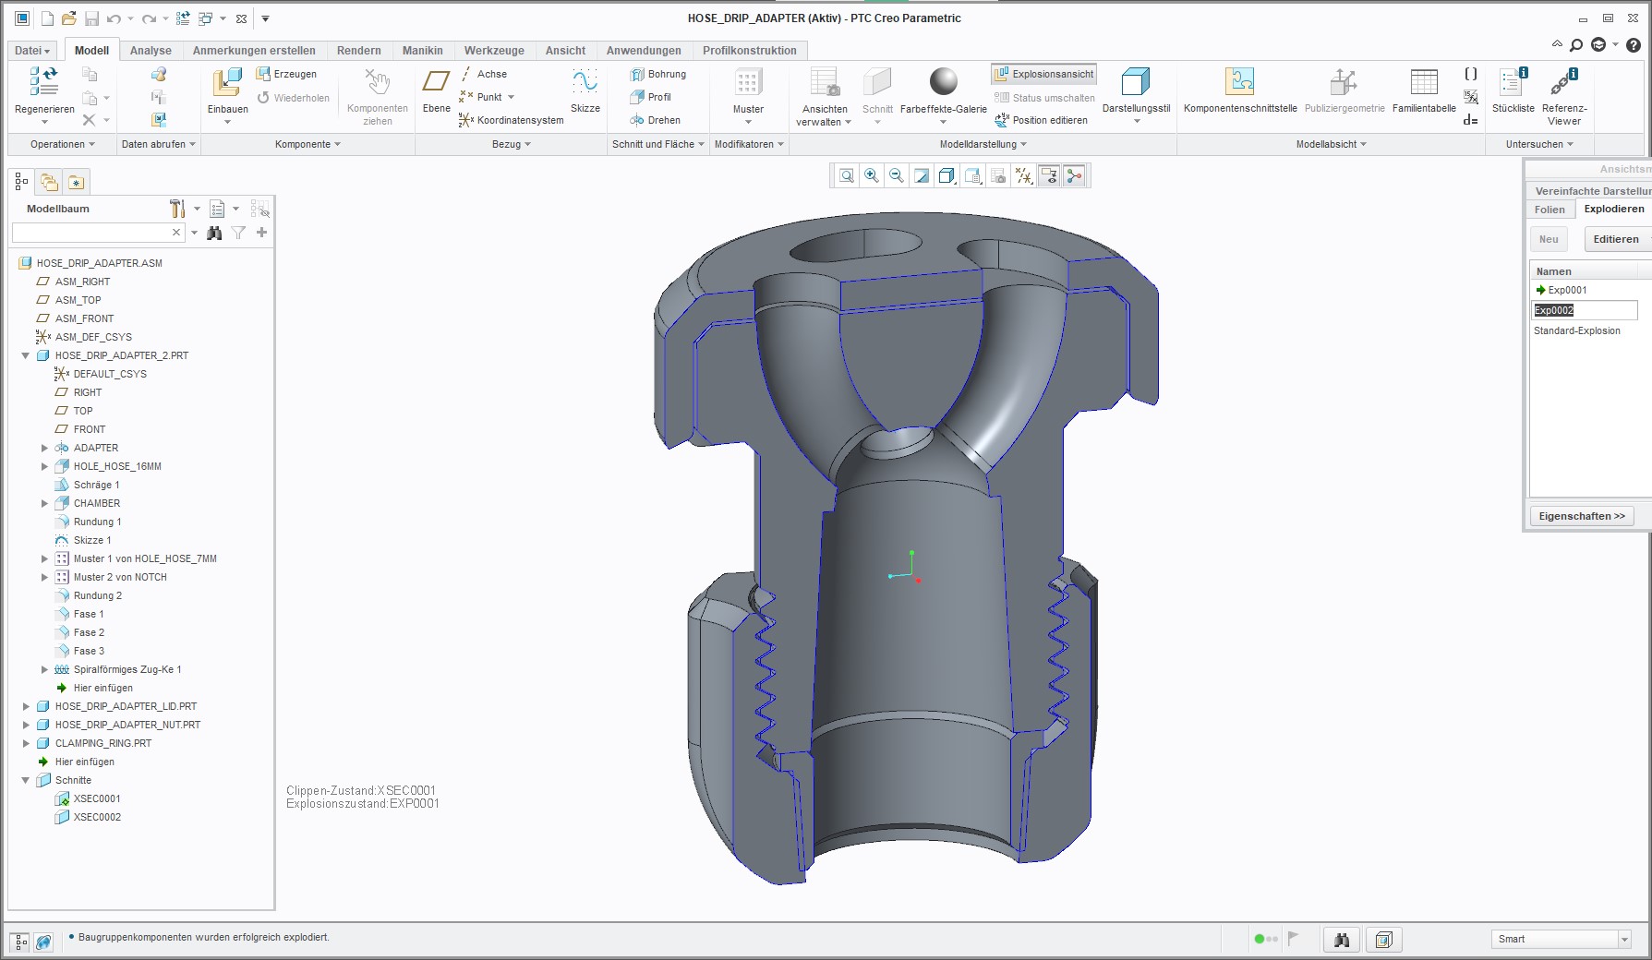Click the Editieren button
1652x960 pixels.
(x=1618, y=239)
